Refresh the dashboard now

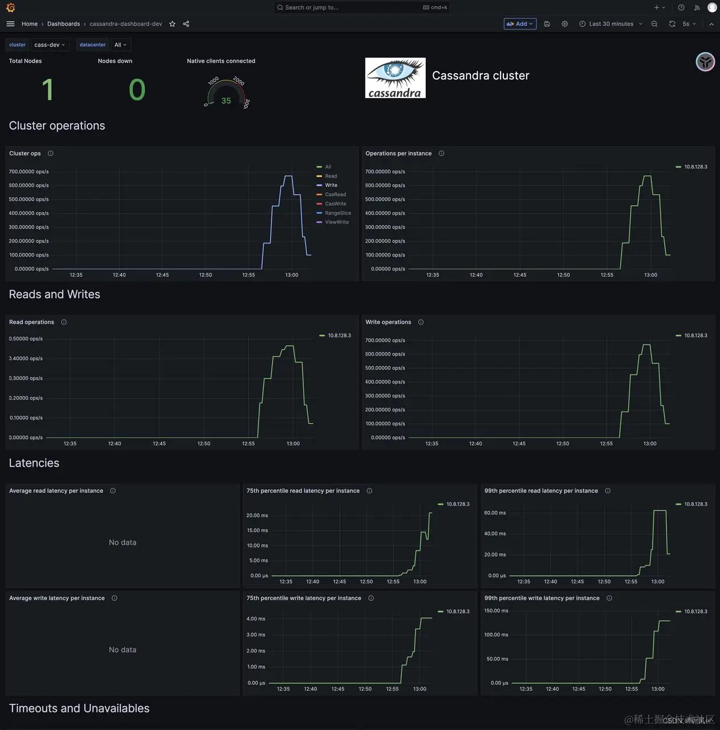click(x=672, y=24)
